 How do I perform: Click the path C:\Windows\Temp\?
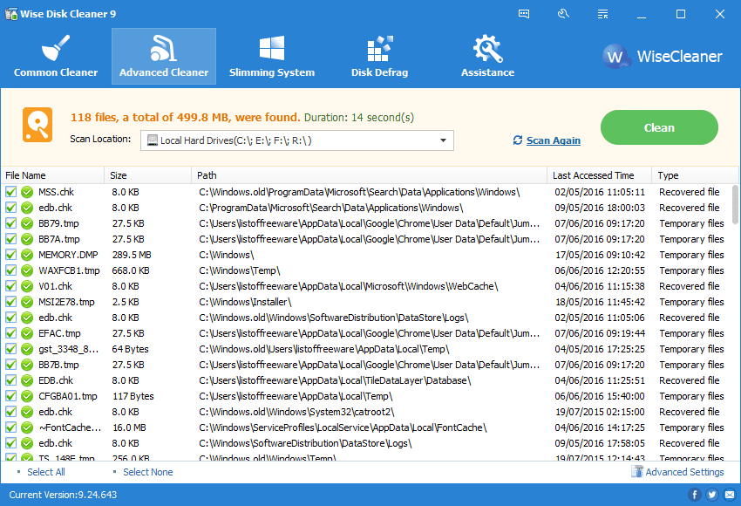240,270
